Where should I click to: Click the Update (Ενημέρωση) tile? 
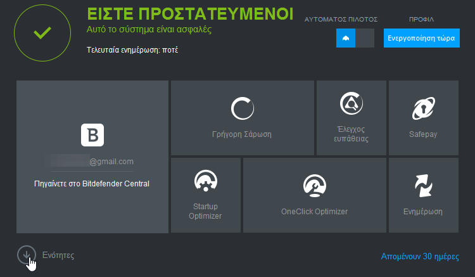(x=424, y=195)
